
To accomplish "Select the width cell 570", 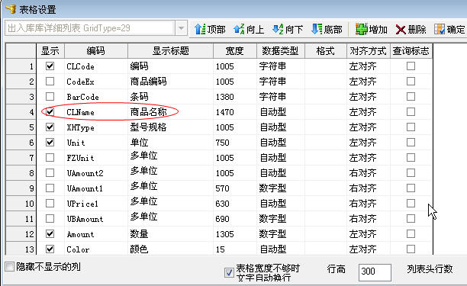I will point(235,188).
